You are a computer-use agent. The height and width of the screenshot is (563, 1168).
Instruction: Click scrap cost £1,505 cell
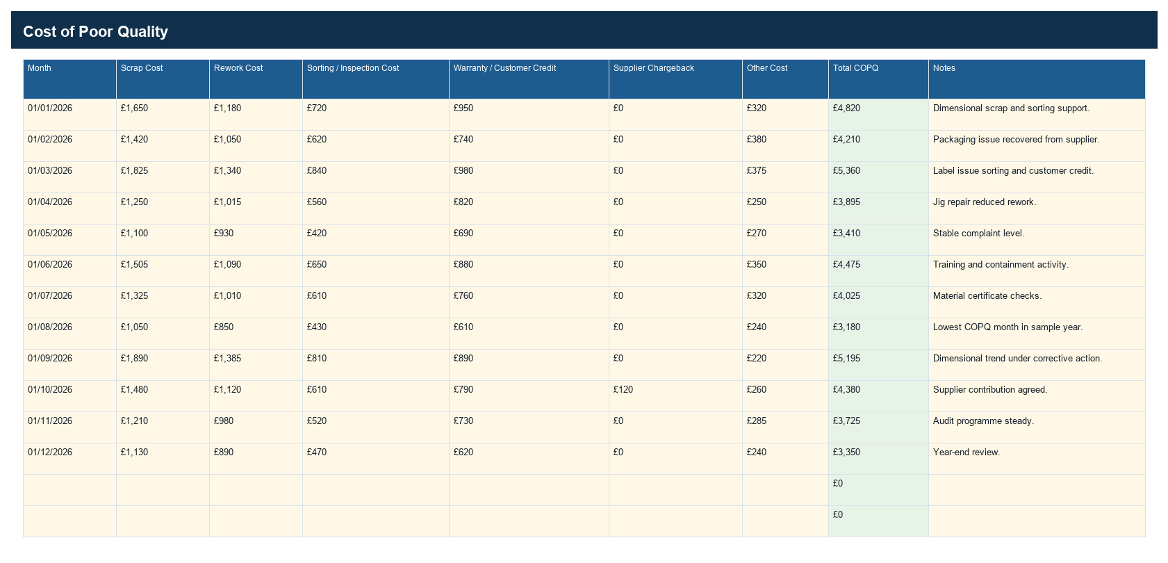(163, 271)
